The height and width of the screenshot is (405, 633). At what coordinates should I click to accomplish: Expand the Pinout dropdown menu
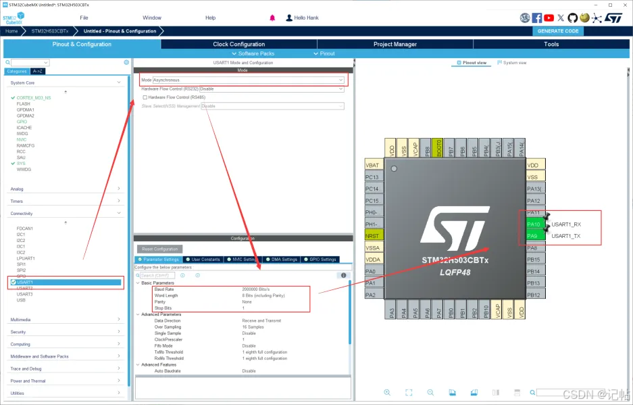coord(324,53)
